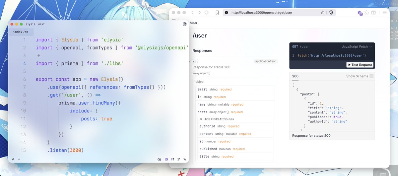Click the browser share icon
This screenshot has height=176, width=398.
pos(323,13)
